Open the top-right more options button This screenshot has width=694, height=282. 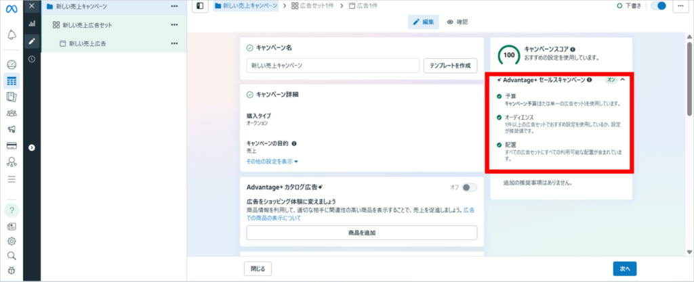[680, 6]
